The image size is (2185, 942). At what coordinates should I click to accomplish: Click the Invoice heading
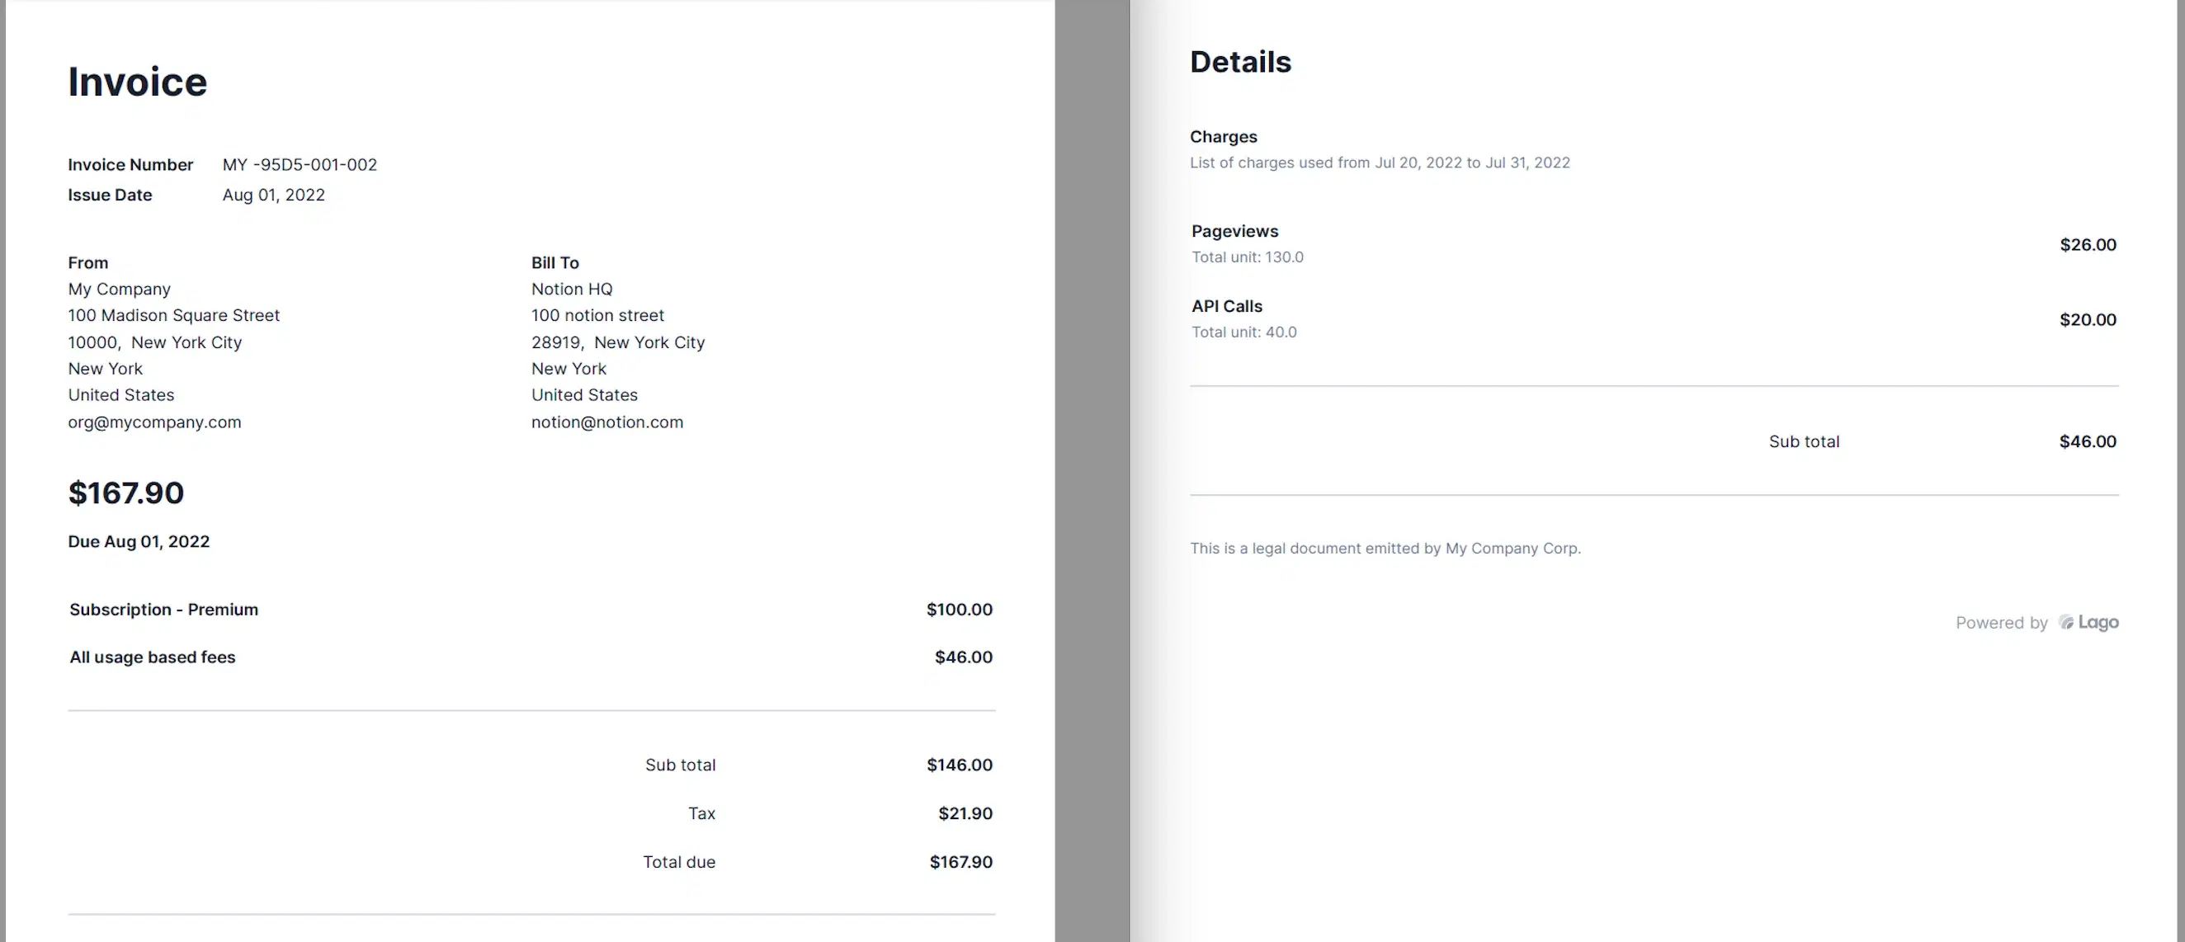point(138,82)
